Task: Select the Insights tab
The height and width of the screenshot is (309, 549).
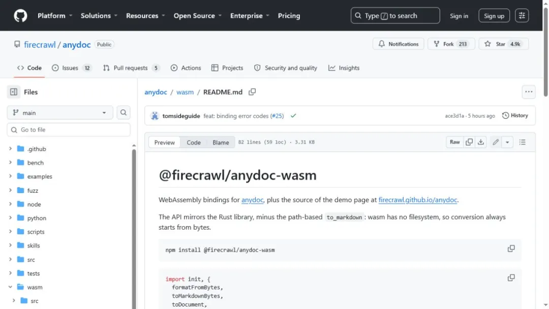Action: [344, 68]
